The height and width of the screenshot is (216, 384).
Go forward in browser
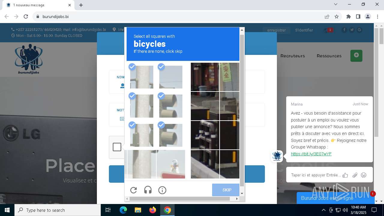16,16
